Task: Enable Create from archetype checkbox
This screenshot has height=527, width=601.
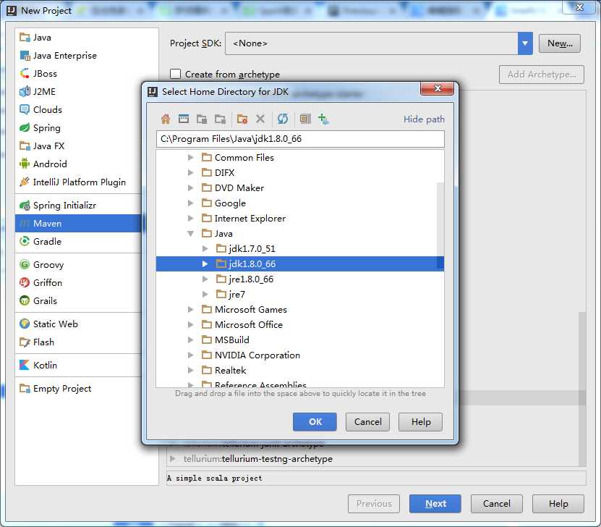Action: 175,74
